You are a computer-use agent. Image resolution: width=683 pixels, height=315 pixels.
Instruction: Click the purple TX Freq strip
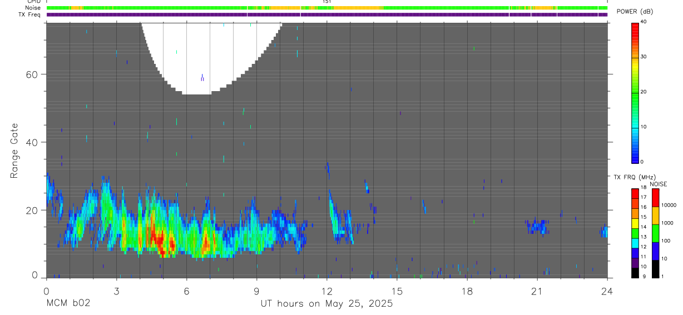click(327, 14)
